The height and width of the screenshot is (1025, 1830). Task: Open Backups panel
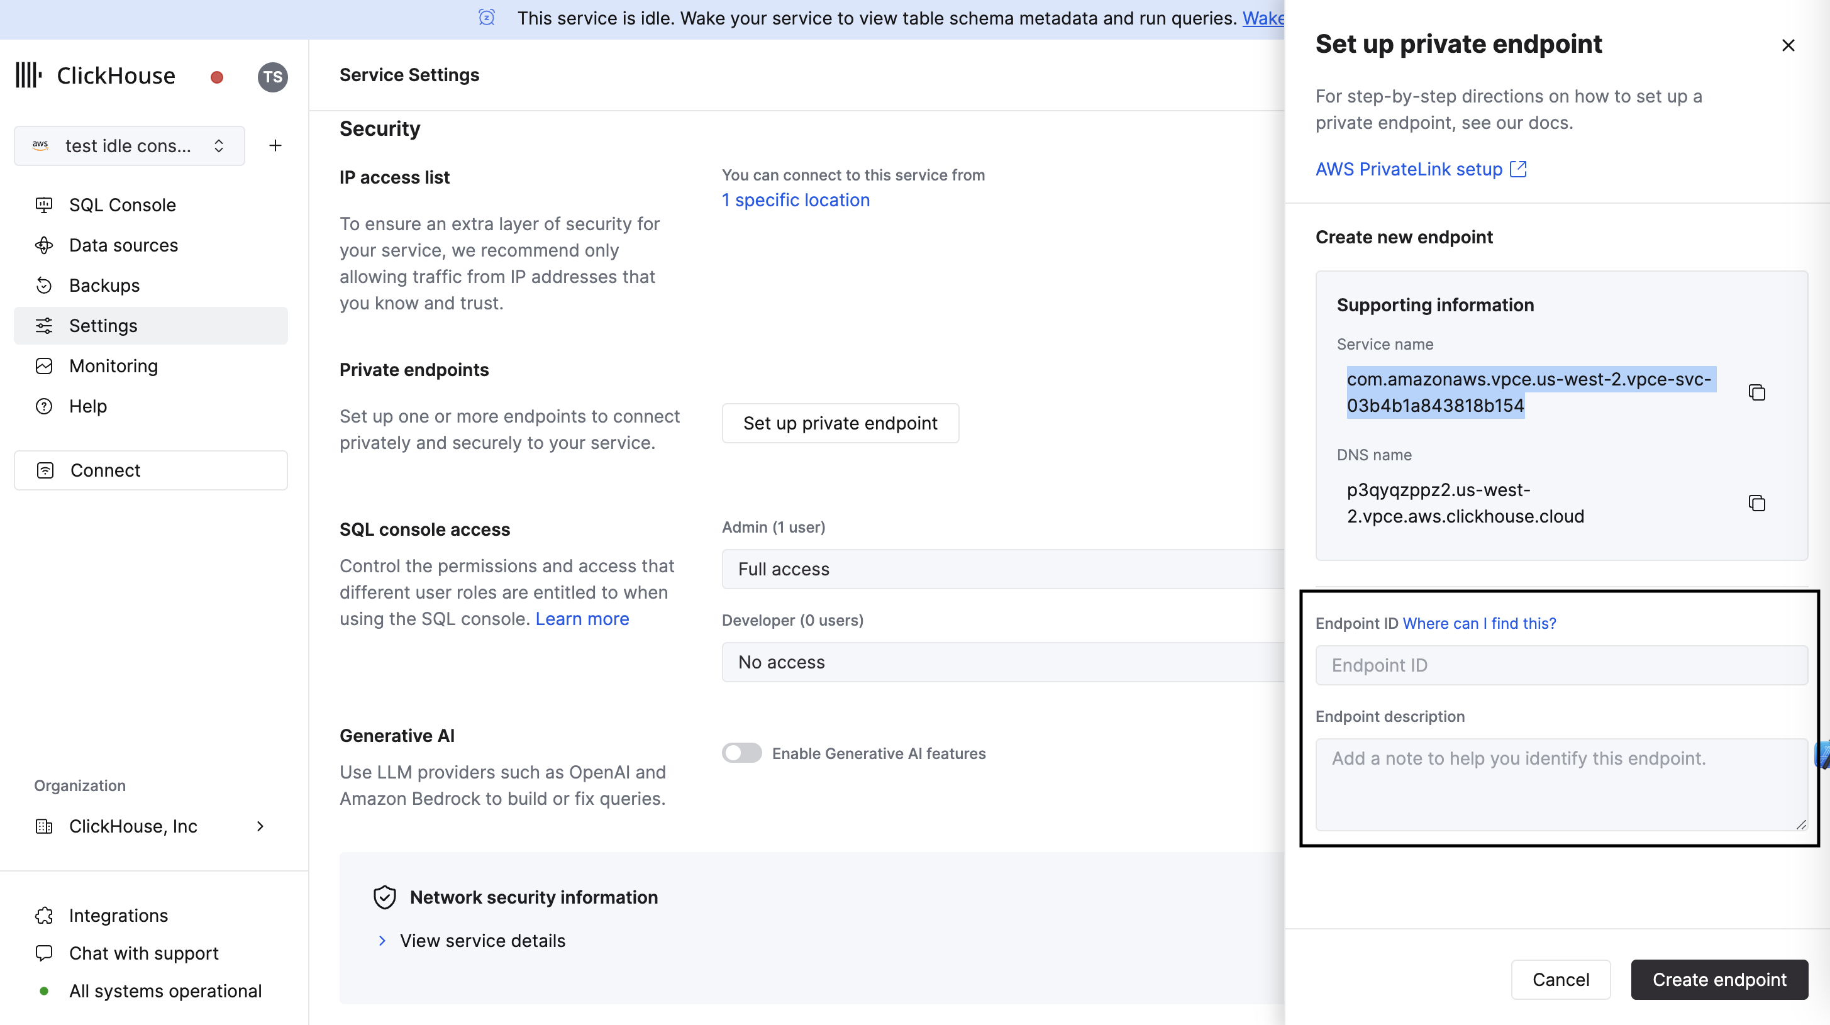pyautogui.click(x=104, y=285)
